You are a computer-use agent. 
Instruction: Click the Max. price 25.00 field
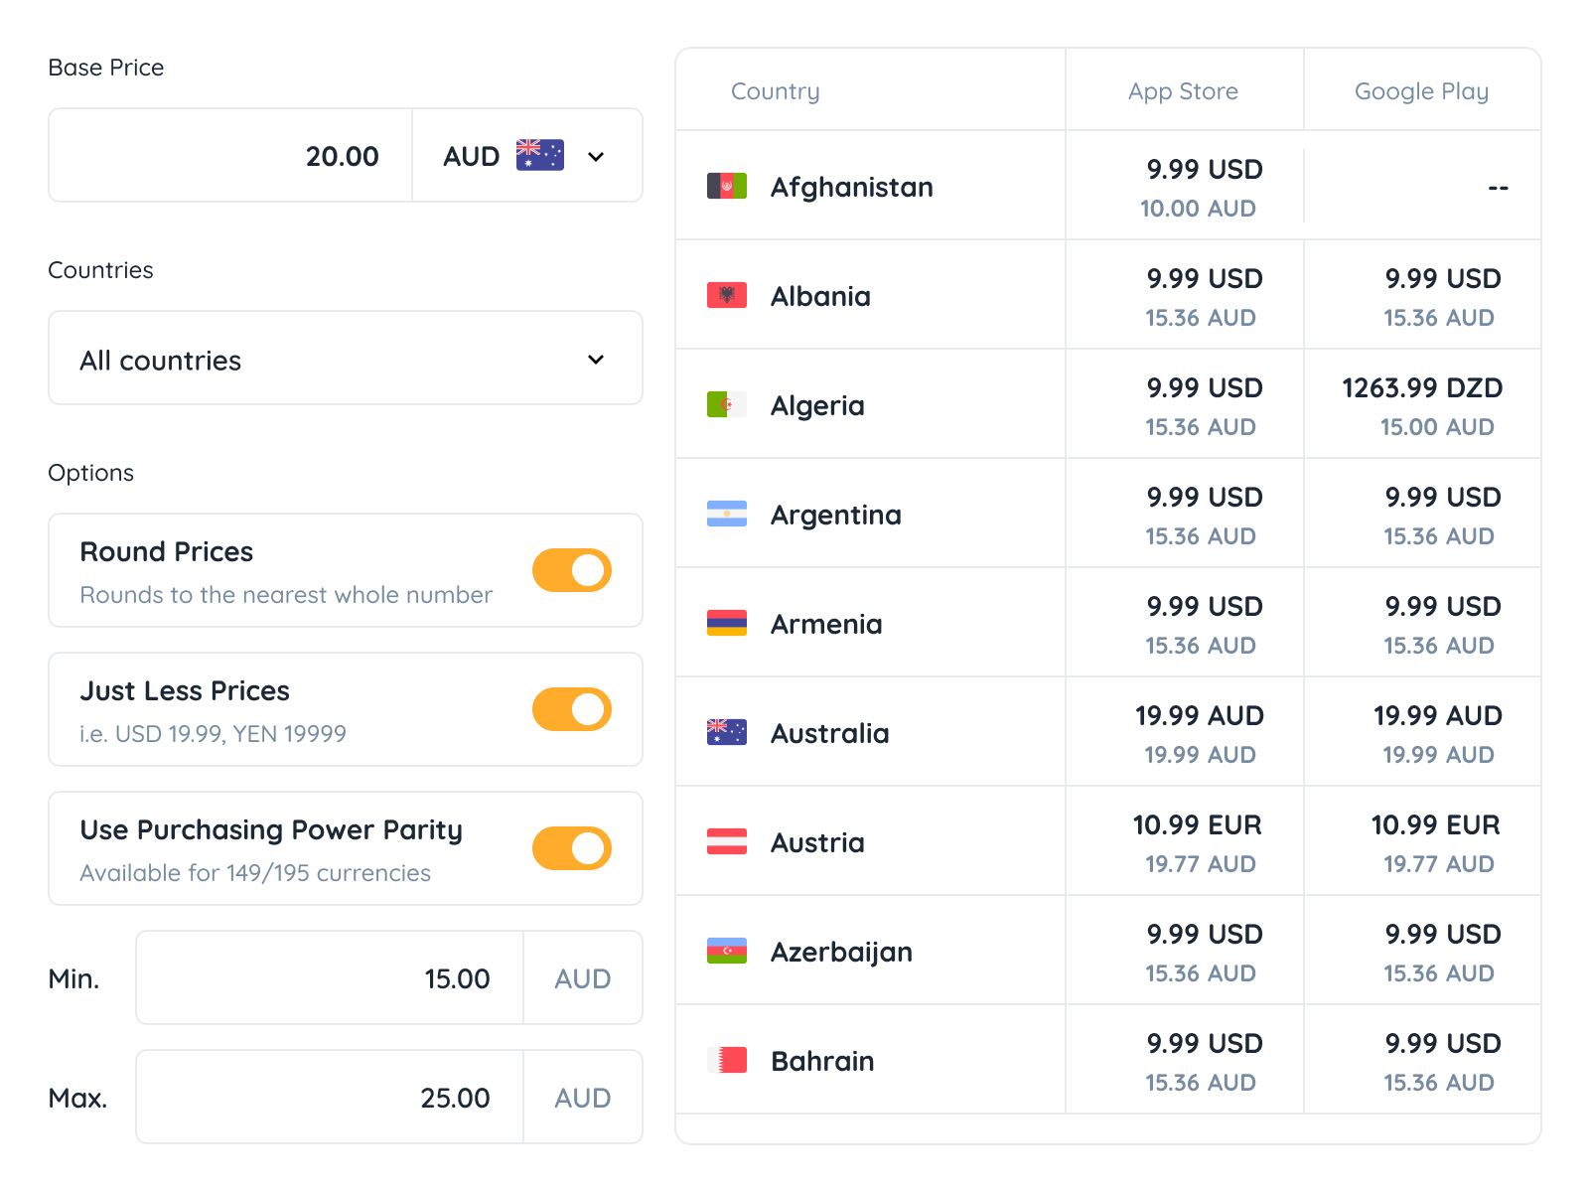click(x=330, y=1098)
